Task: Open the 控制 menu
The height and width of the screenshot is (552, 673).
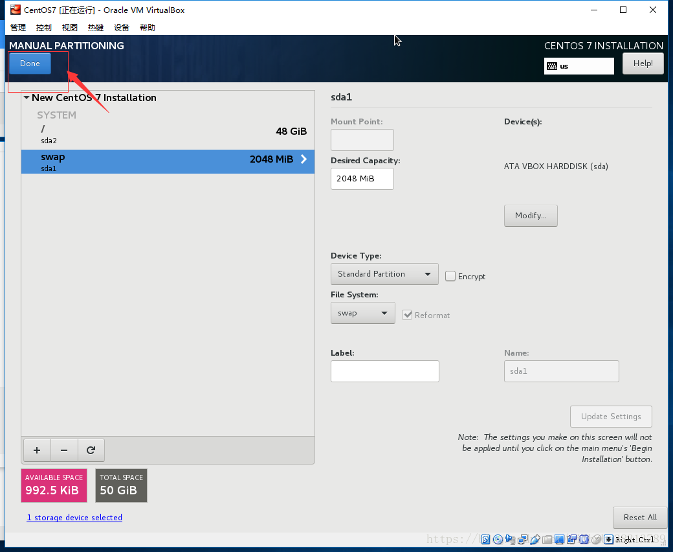Action: pyautogui.click(x=44, y=27)
